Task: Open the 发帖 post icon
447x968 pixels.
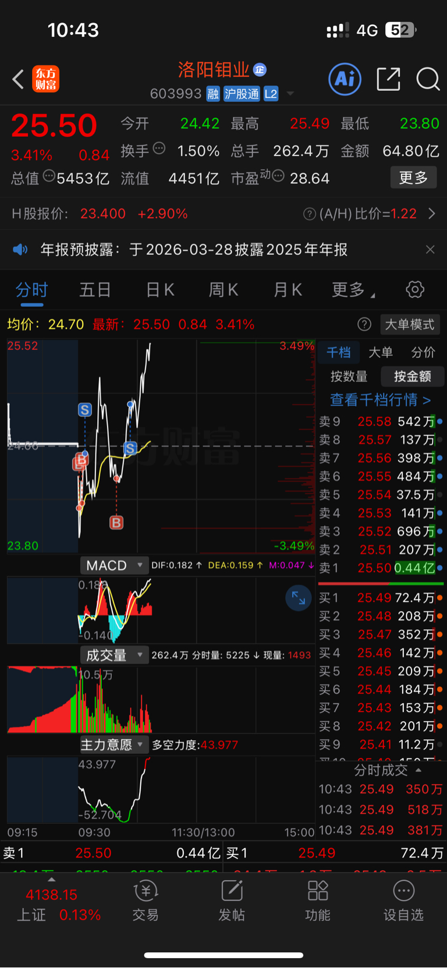Action: point(232,901)
